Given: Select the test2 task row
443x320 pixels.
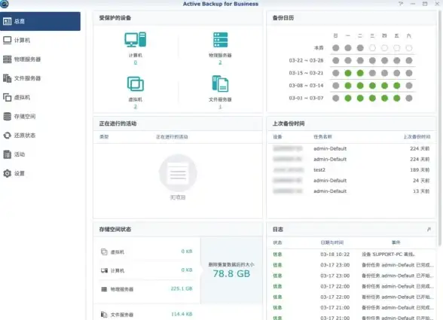Looking at the screenshot, I should tap(351, 169).
